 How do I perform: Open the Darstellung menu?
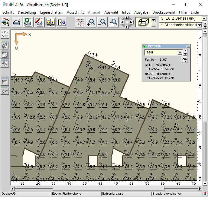pos(27,12)
